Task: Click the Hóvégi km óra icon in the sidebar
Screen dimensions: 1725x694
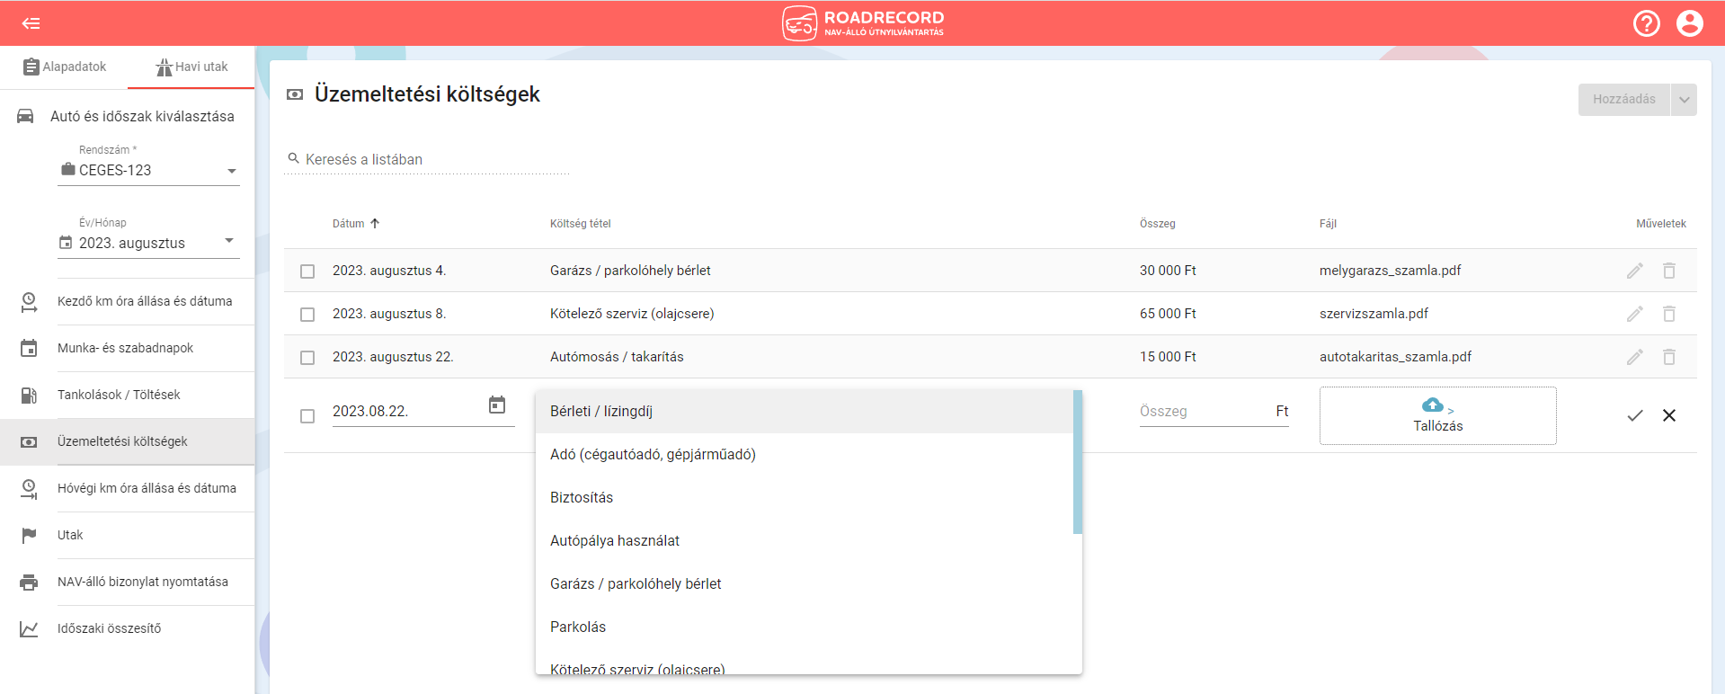Action: (x=29, y=488)
